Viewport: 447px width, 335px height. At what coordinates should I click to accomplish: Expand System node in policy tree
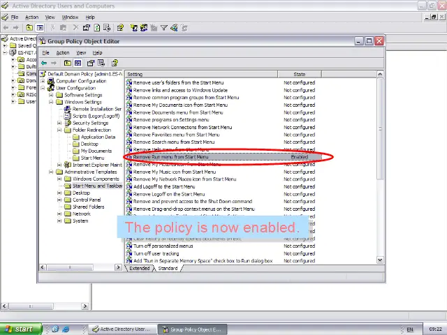[x=59, y=221]
